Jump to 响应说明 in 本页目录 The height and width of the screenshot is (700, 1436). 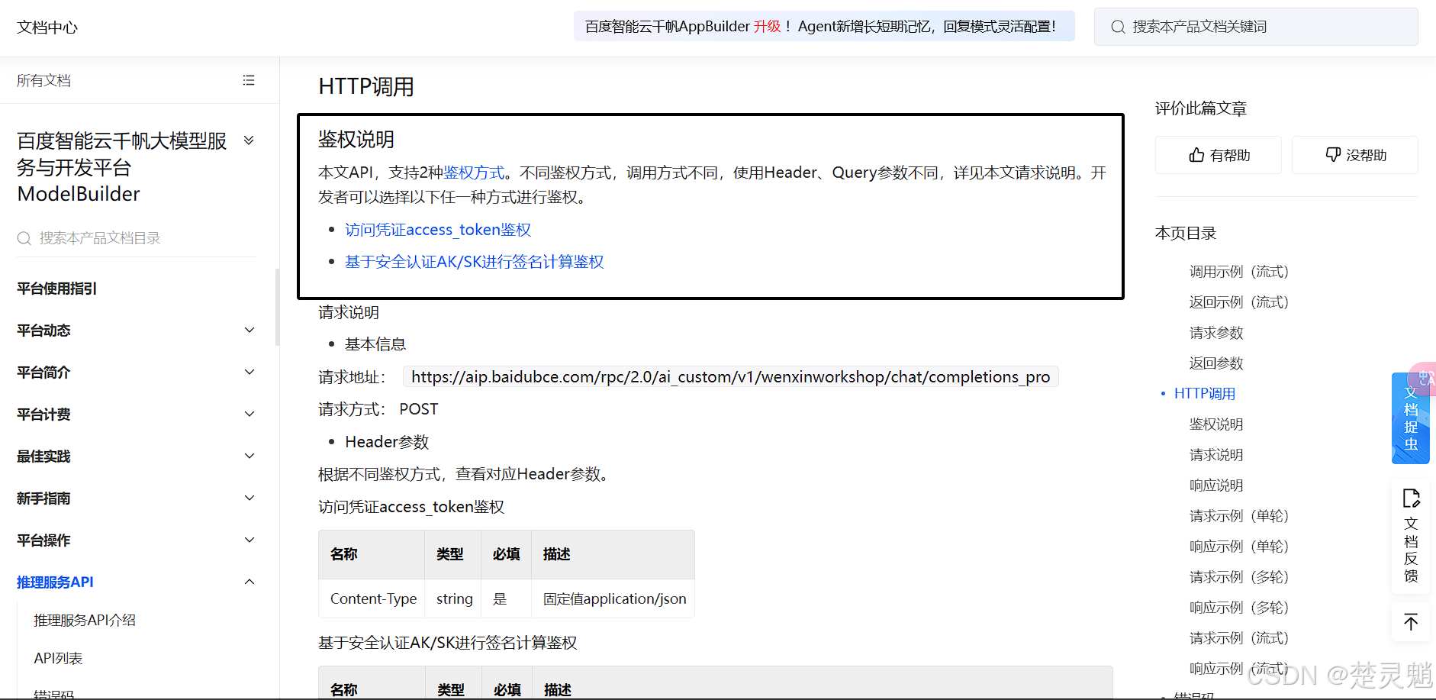1216,485
